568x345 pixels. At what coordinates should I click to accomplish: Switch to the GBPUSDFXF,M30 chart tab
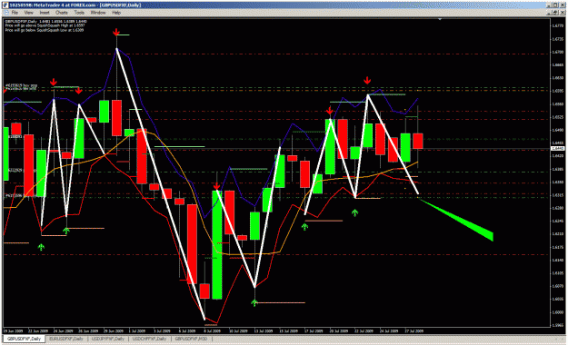191,339
